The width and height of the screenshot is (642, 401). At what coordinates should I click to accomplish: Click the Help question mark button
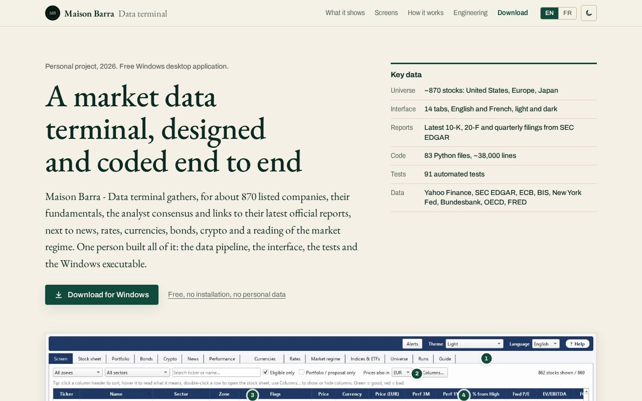(x=577, y=344)
